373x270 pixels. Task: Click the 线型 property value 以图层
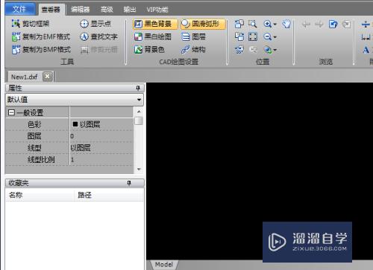(81, 148)
